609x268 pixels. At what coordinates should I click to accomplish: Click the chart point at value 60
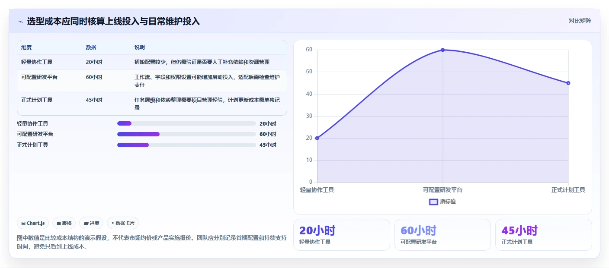point(442,50)
